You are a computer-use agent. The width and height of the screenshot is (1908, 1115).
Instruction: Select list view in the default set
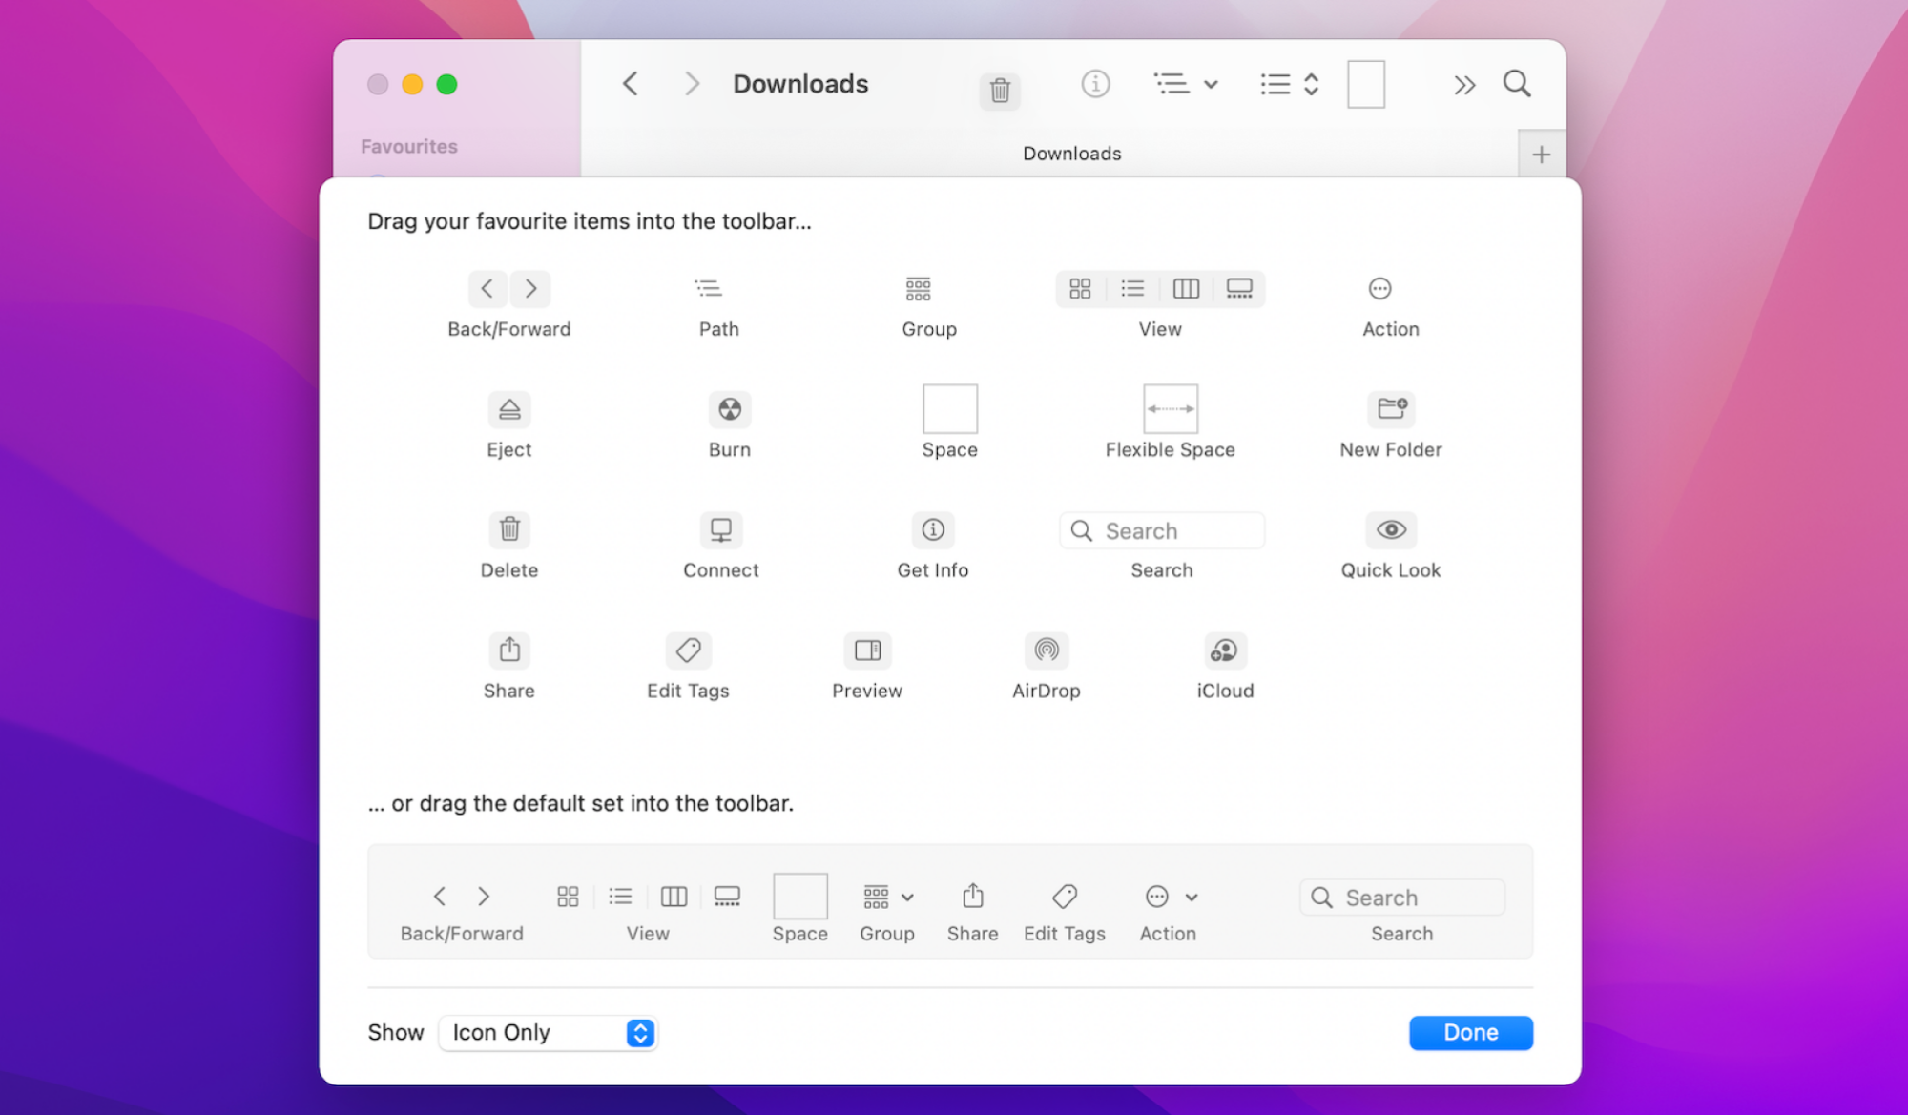pyautogui.click(x=620, y=897)
